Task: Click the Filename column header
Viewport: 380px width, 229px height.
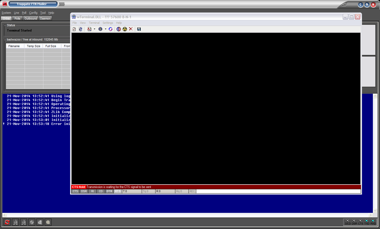Action: (14, 46)
